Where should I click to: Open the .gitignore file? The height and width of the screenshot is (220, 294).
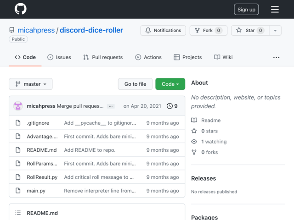(x=38, y=123)
